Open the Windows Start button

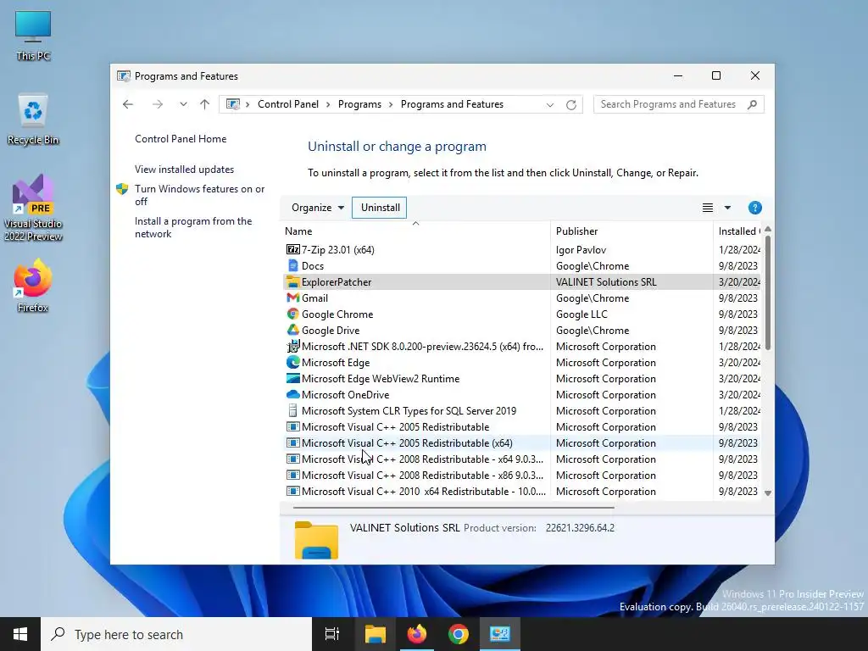click(x=20, y=634)
